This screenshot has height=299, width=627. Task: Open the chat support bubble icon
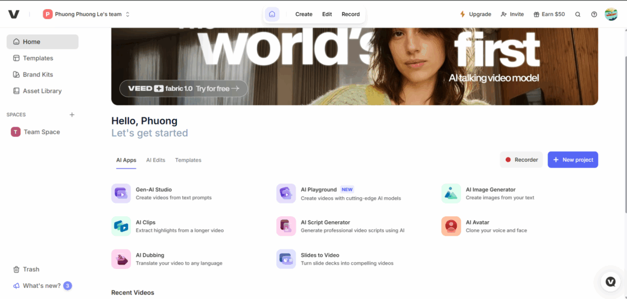tap(610, 282)
